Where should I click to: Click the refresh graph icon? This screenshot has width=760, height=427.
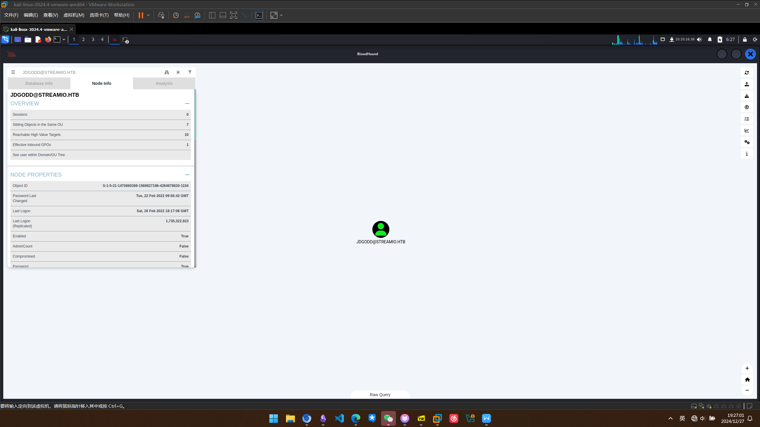point(747,73)
